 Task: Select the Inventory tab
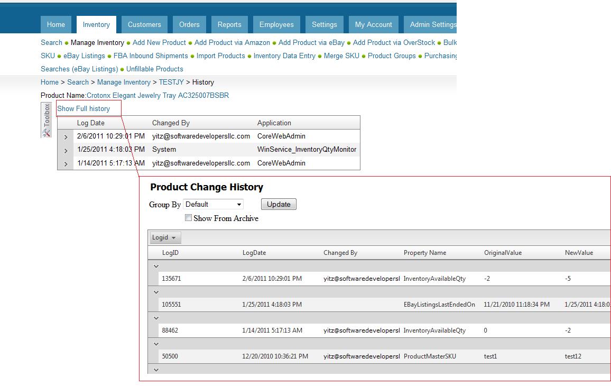pyautogui.click(x=96, y=24)
